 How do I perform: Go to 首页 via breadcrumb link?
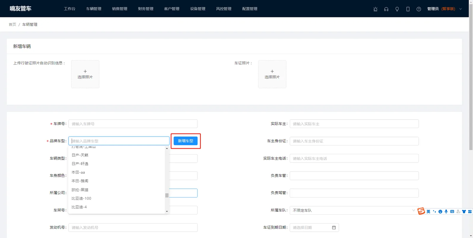tap(12, 24)
